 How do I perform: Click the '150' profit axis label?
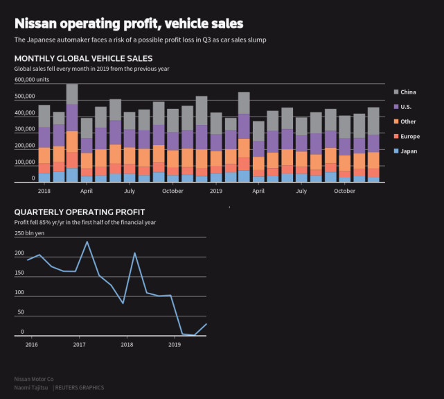pos(19,273)
